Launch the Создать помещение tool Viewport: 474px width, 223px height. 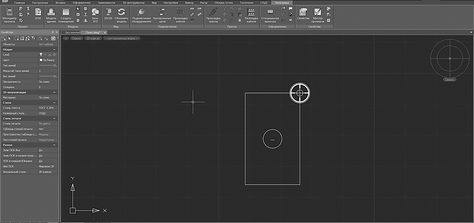[66, 14]
